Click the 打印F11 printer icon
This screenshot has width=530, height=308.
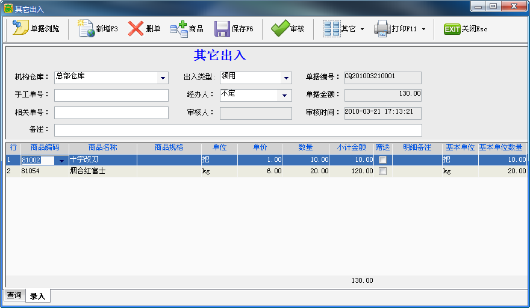click(382, 29)
